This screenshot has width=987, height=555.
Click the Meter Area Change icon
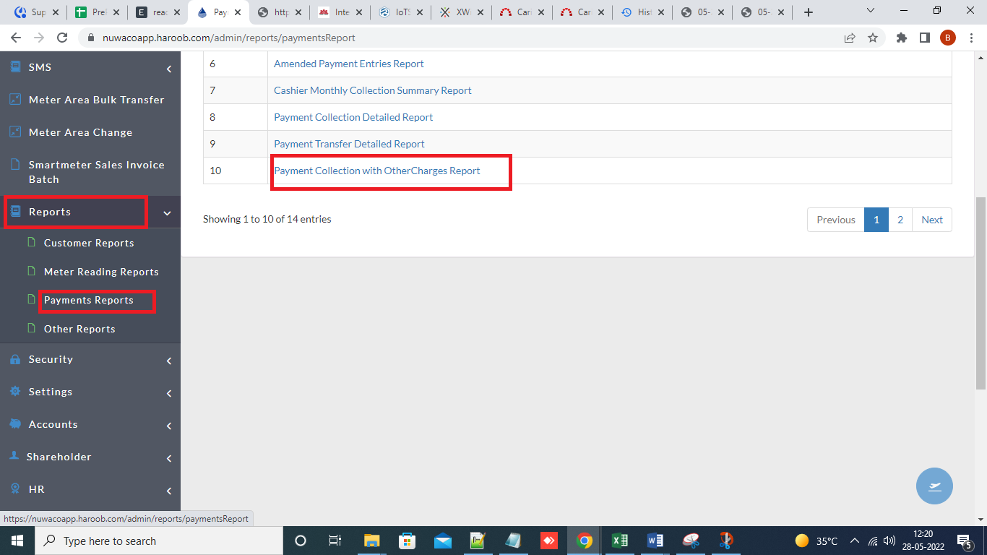click(x=15, y=132)
